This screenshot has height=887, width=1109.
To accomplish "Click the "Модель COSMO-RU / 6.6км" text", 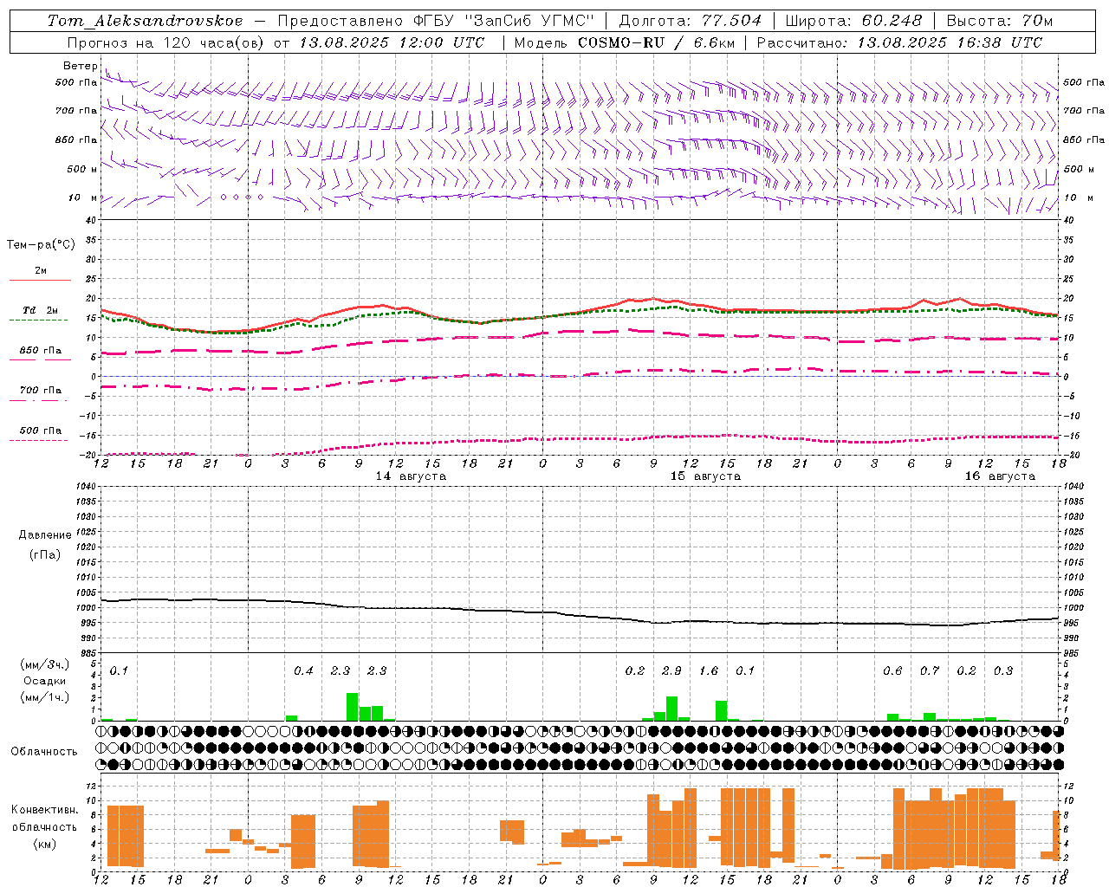I will point(625,42).
